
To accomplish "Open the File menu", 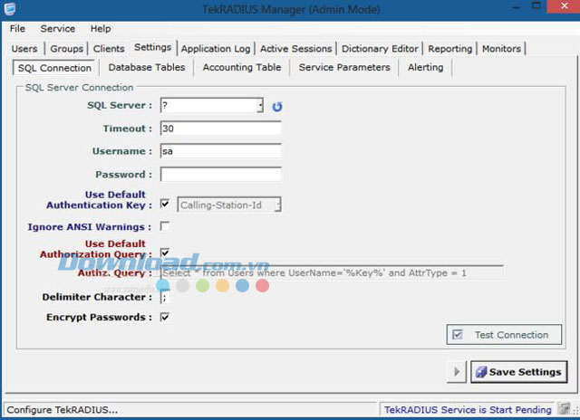I will tap(17, 28).
